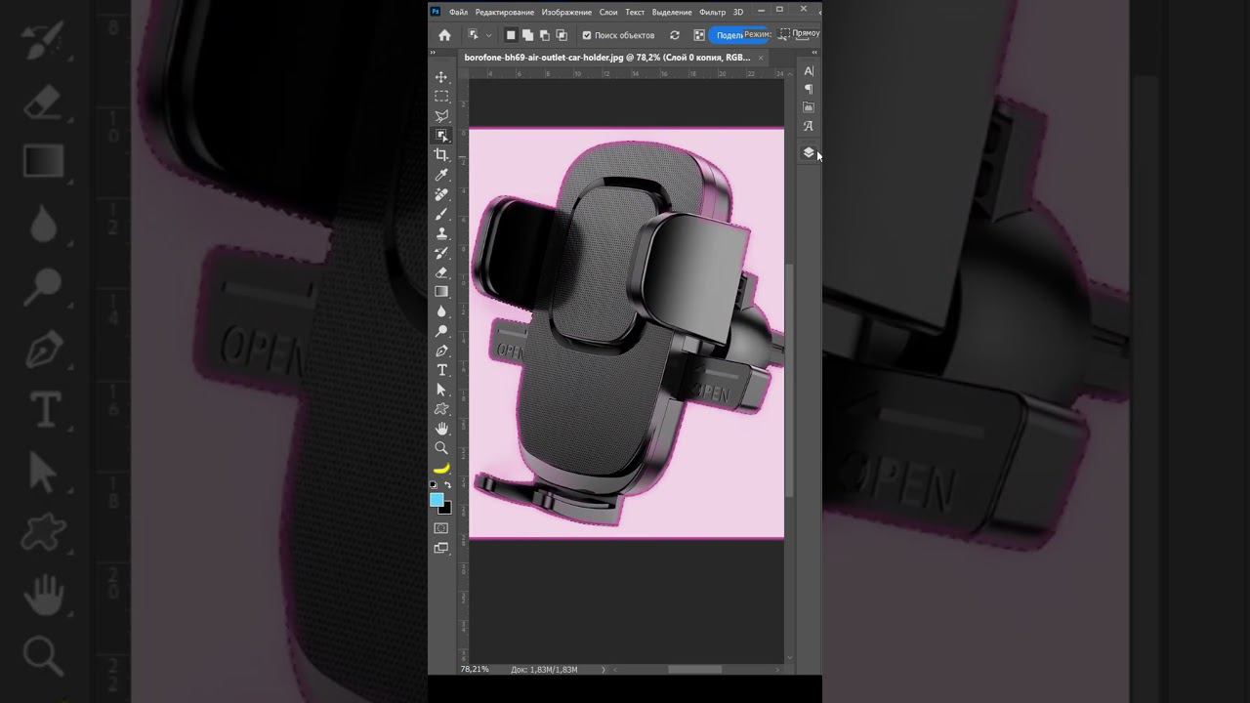Click the Home button in options bar

pyautogui.click(x=444, y=35)
